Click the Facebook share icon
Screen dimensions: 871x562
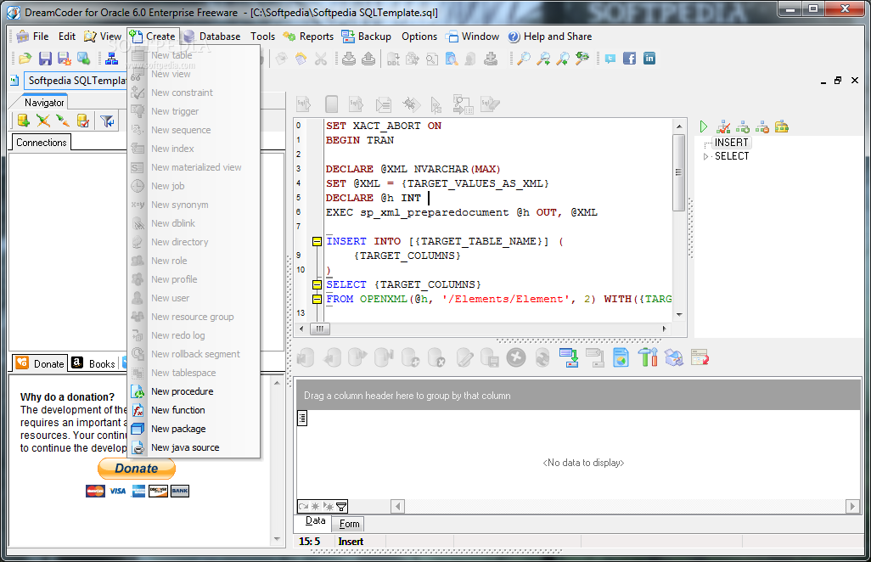[x=629, y=59]
